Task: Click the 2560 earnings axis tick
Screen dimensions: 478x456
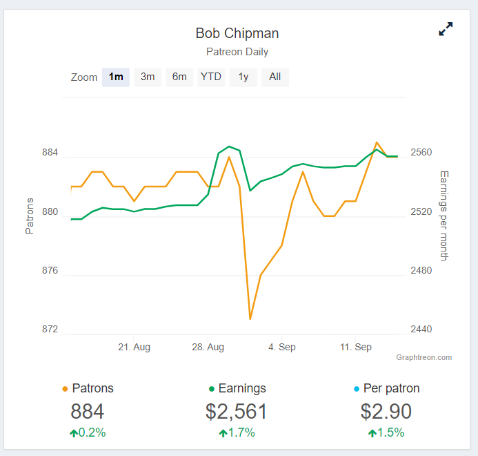Action: click(x=421, y=152)
